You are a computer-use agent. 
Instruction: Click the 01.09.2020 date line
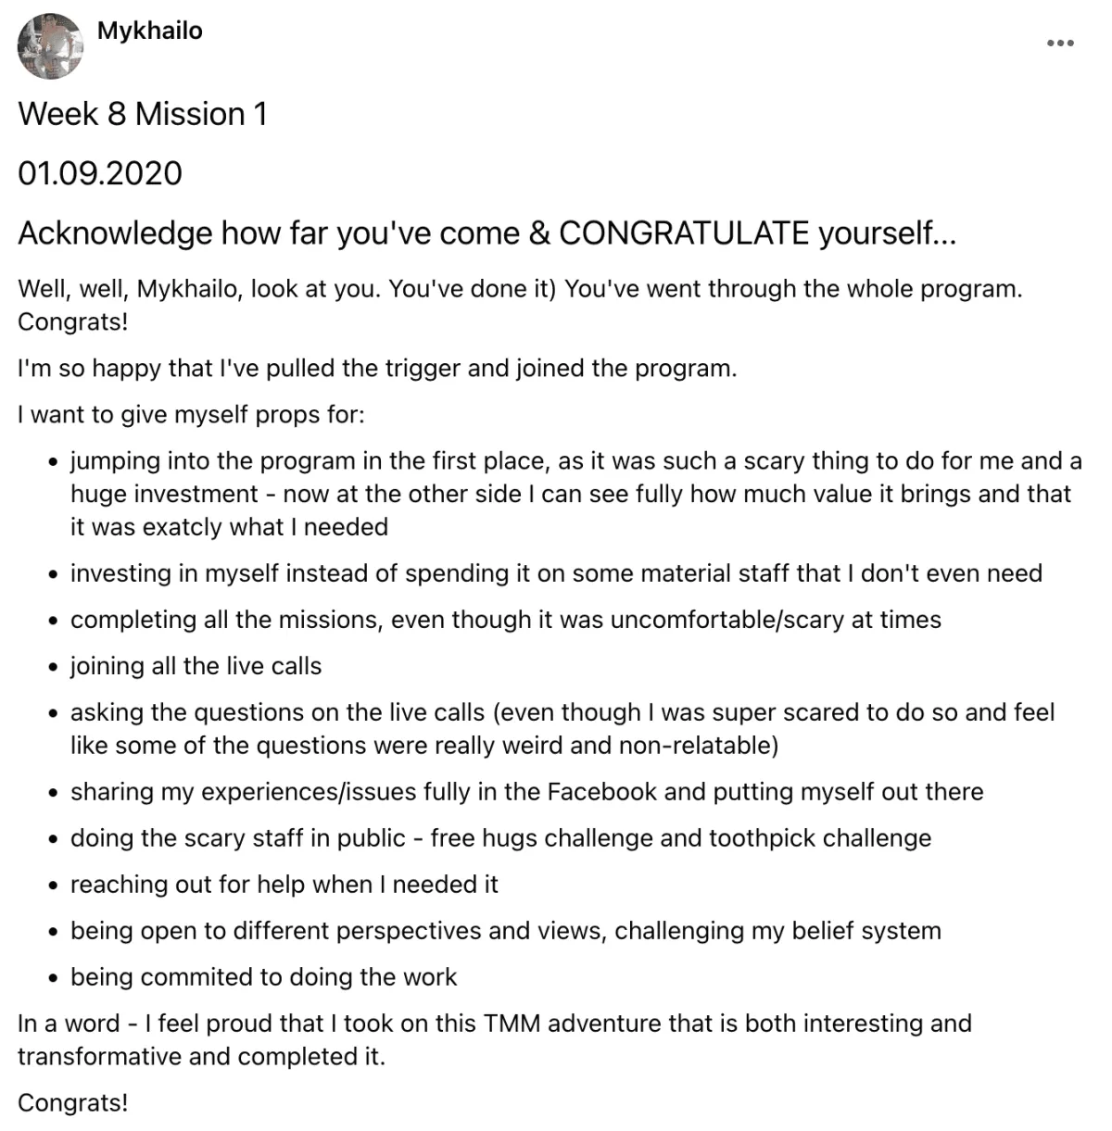click(x=100, y=173)
